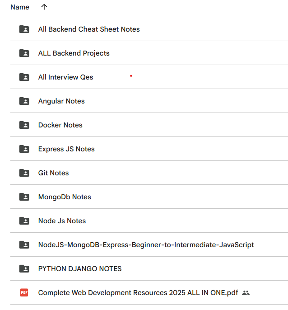This screenshot has width=288, height=310.
Task: Select ALL Backend Projects row
Action: click(x=149, y=53)
